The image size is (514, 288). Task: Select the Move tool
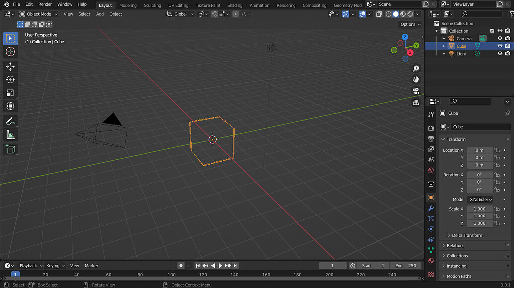point(10,67)
